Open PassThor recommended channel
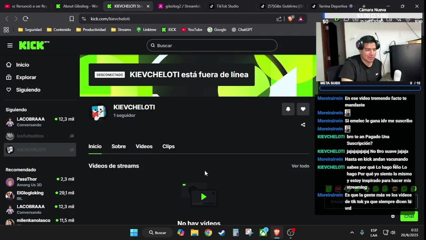 point(40,182)
